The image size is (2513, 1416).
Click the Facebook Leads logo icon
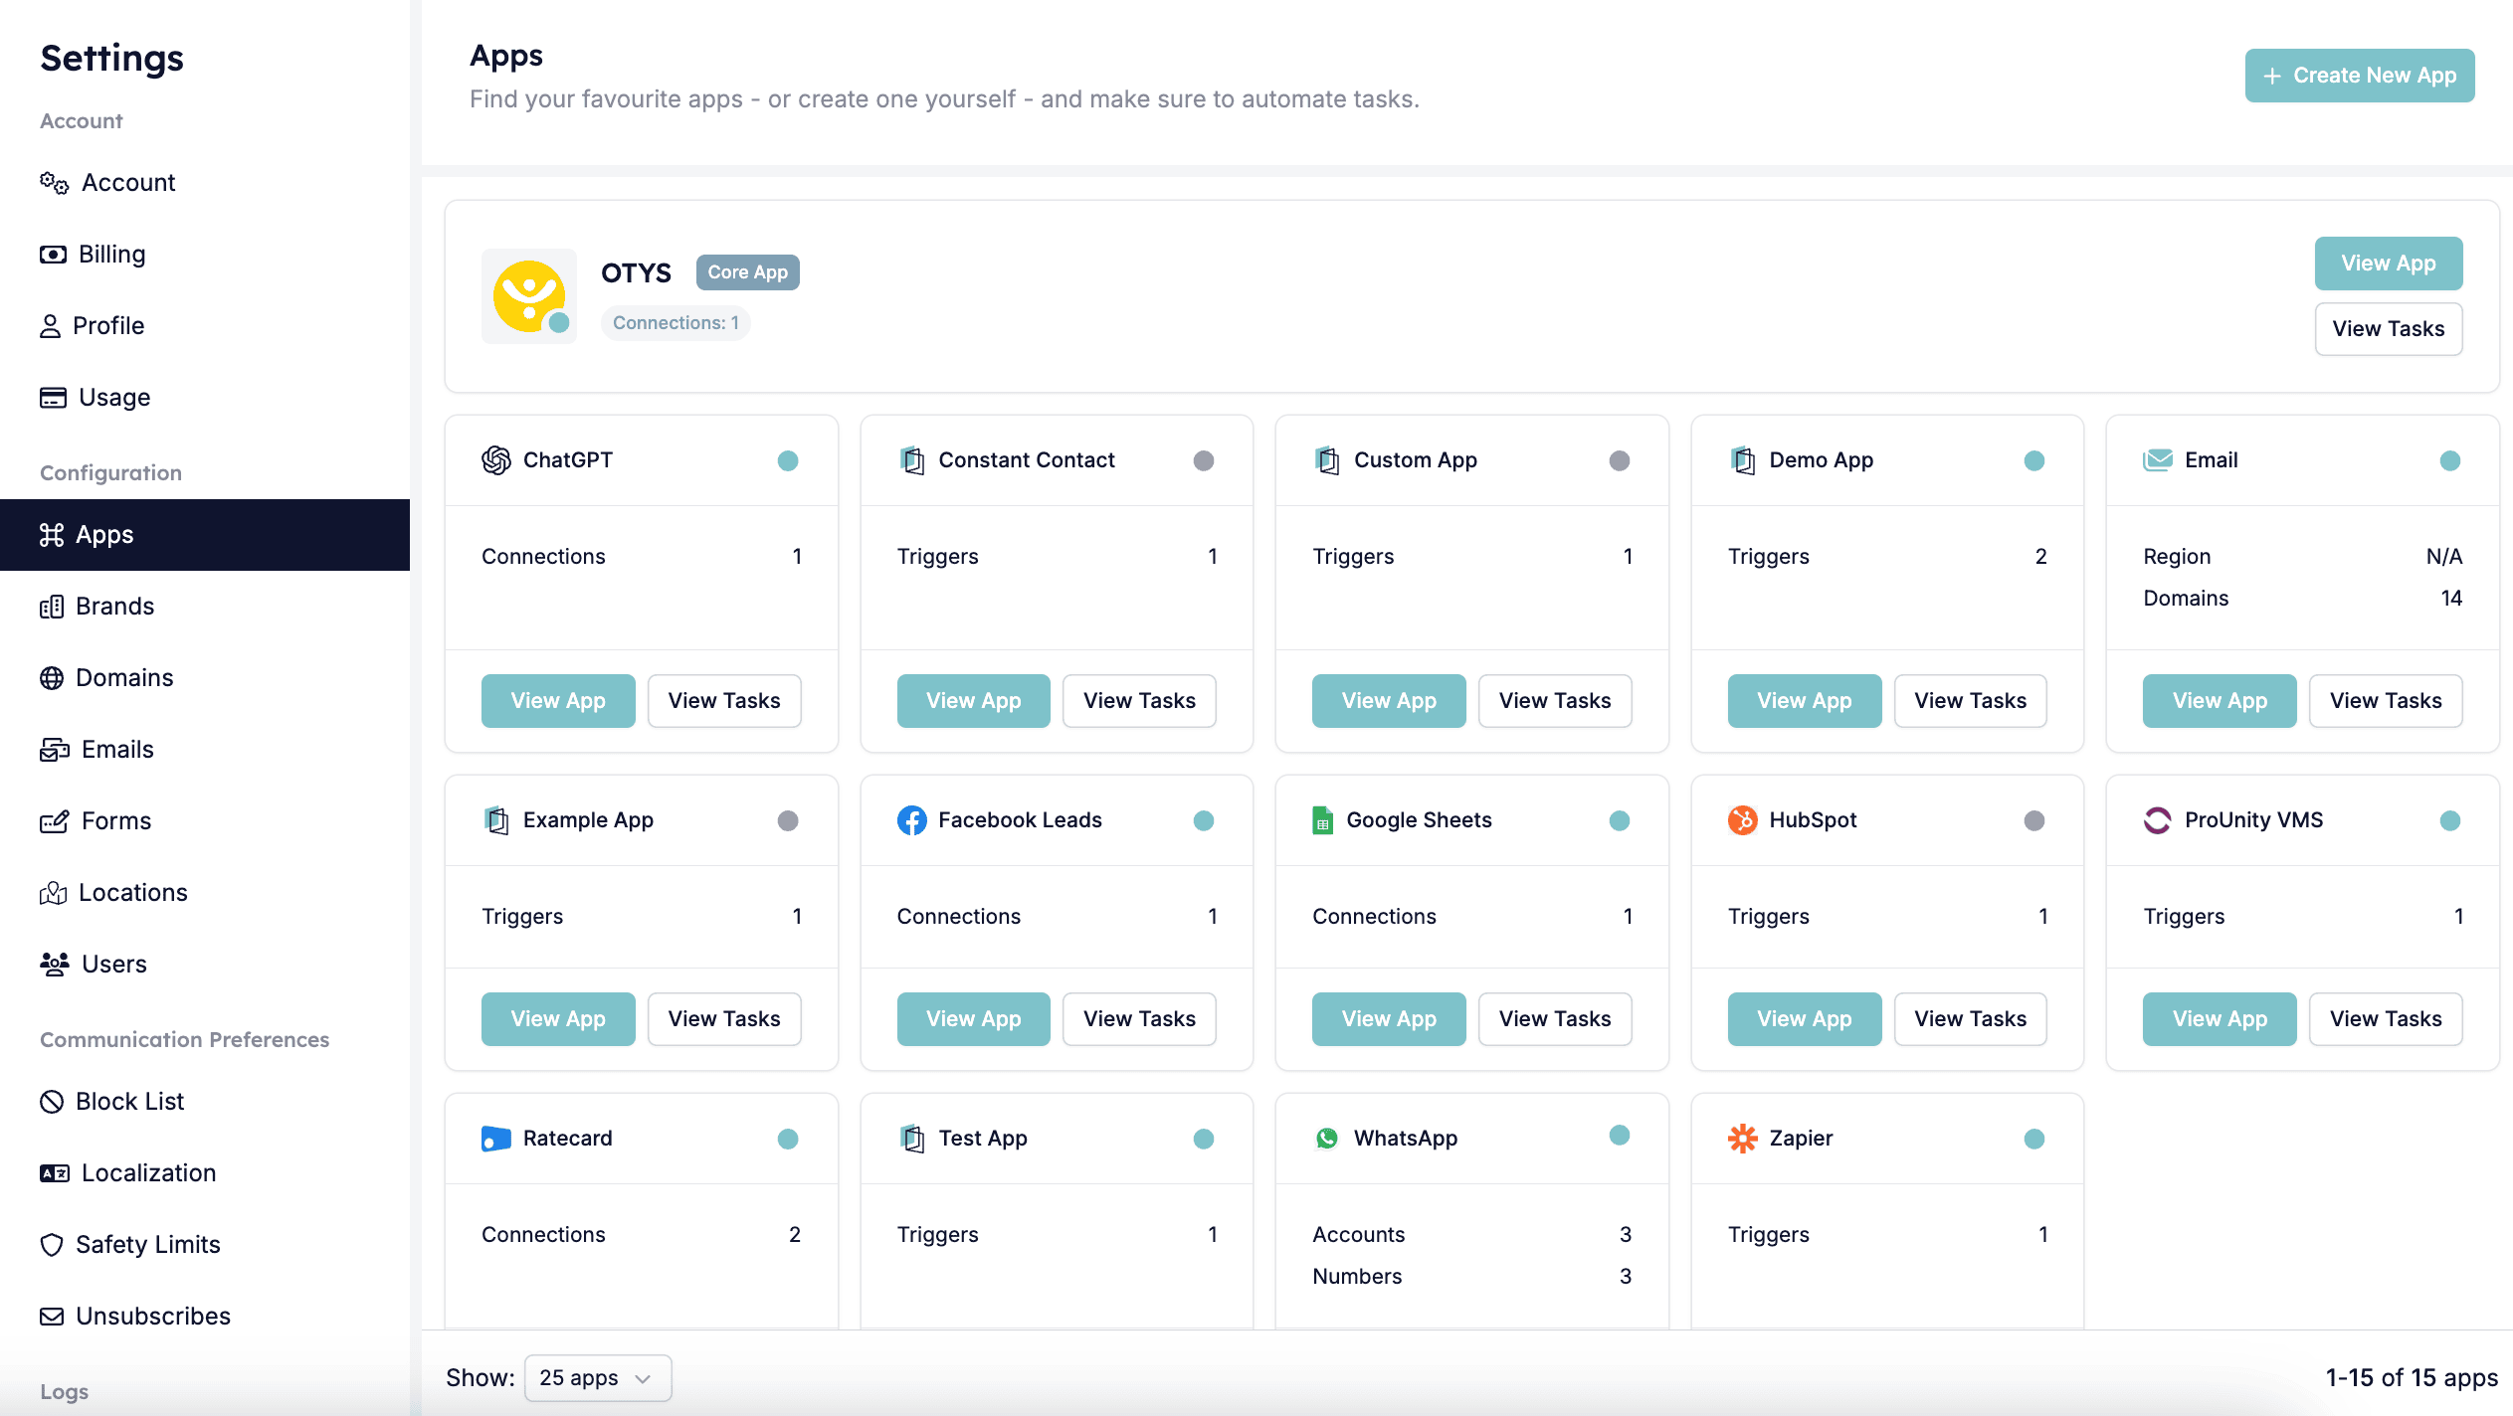click(911, 820)
